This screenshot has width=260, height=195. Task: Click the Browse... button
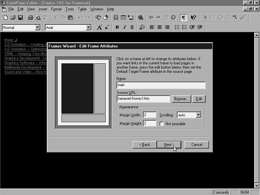tap(181, 99)
